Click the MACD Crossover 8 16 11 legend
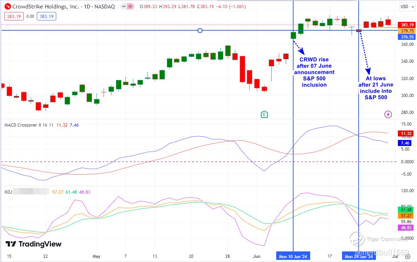Viewport: 417px width, 262px height. (29, 125)
